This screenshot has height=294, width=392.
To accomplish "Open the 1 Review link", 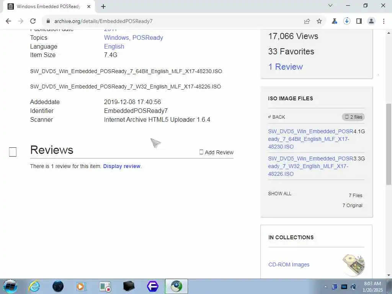I will coord(285,67).
